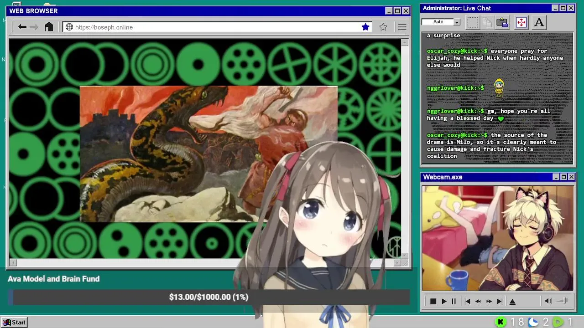Open the browser hamburger menu
The width and height of the screenshot is (584, 328).
tap(402, 27)
